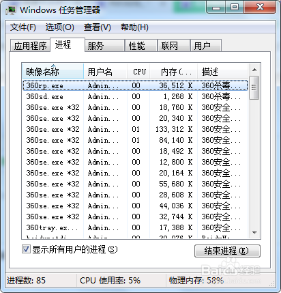Select 360se.exe row using 20,340 K
Viewport: 281px width, 293px height.
coord(135,118)
